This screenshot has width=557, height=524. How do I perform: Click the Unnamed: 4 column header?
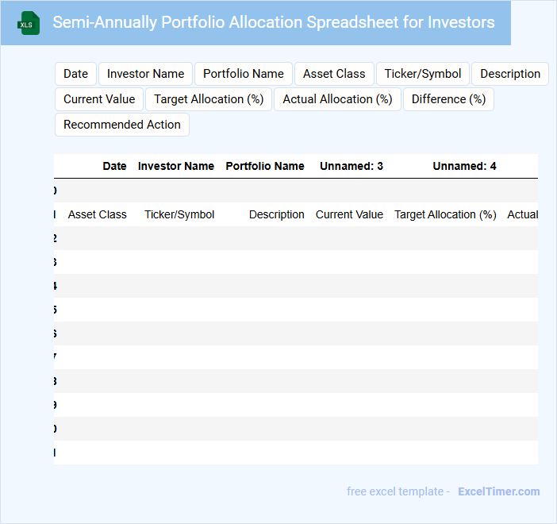[x=464, y=167]
